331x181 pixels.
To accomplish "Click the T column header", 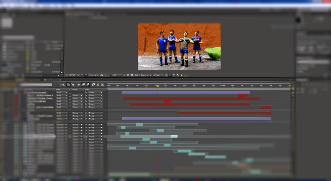I will 70,90.
